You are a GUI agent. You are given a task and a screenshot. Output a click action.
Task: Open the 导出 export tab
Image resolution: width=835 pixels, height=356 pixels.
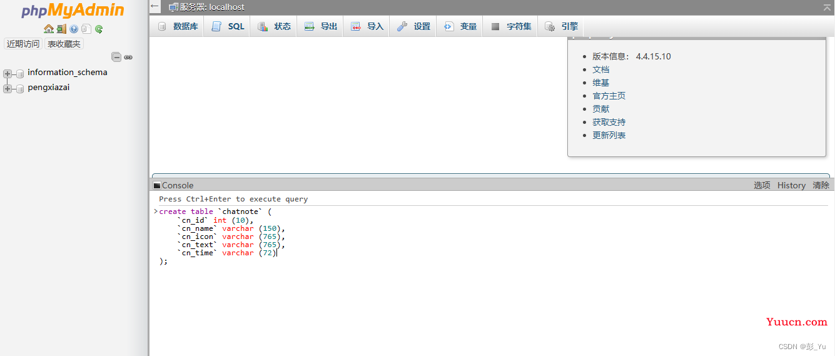pos(320,26)
